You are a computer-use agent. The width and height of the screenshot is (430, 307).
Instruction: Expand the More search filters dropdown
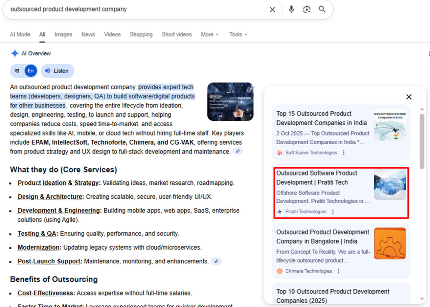(x=209, y=34)
